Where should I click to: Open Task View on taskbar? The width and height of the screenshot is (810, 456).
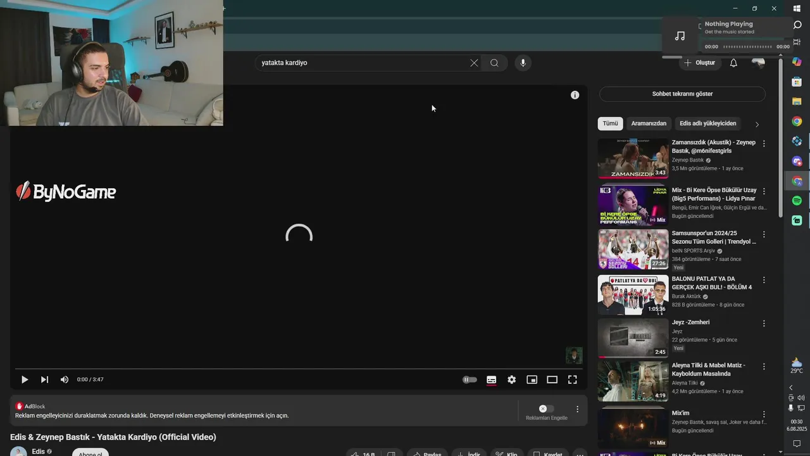[797, 42]
